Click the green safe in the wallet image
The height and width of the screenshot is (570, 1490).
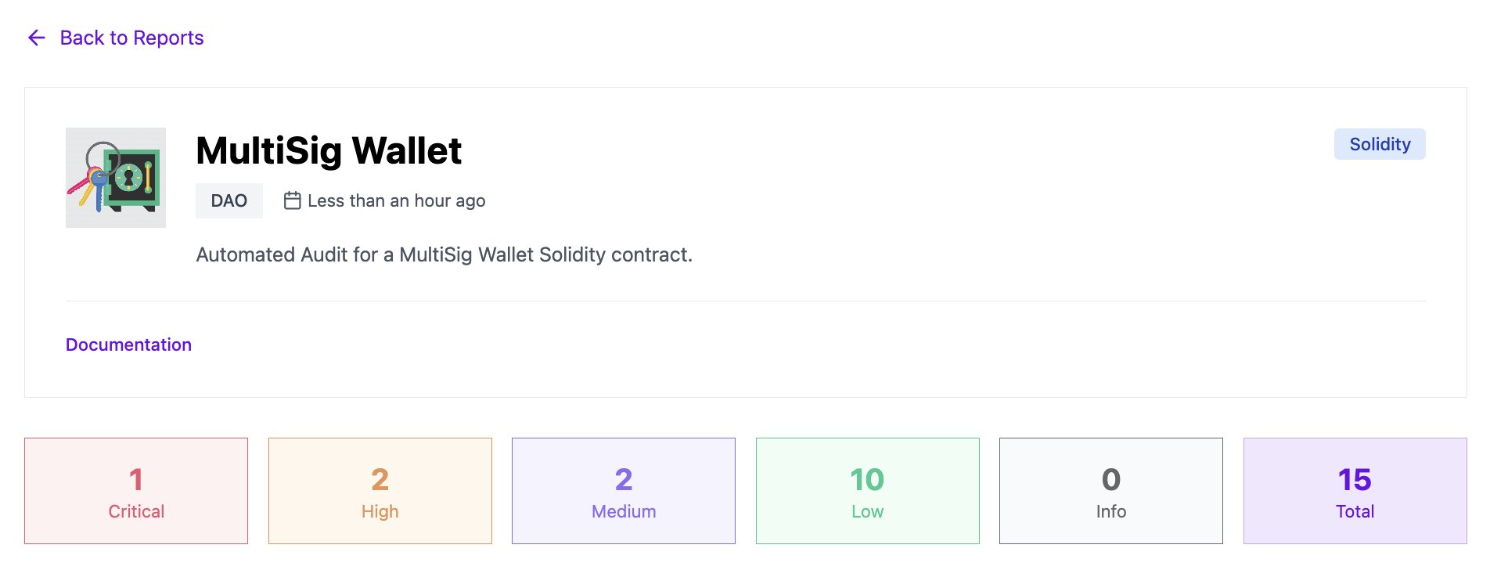click(x=133, y=179)
